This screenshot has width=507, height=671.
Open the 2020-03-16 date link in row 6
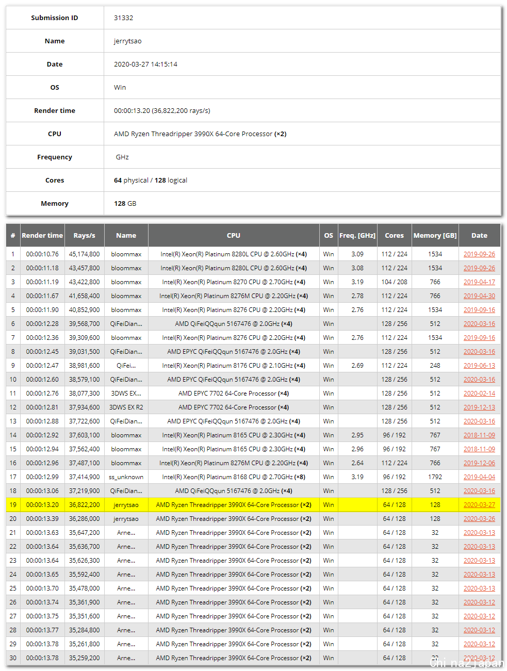pyautogui.click(x=479, y=324)
